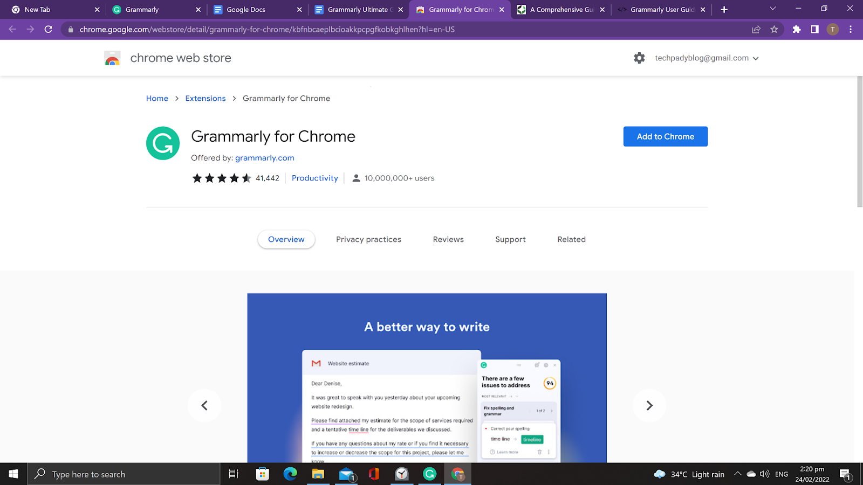Open the clock app on the taskbar
863x485 pixels.
tap(402, 474)
